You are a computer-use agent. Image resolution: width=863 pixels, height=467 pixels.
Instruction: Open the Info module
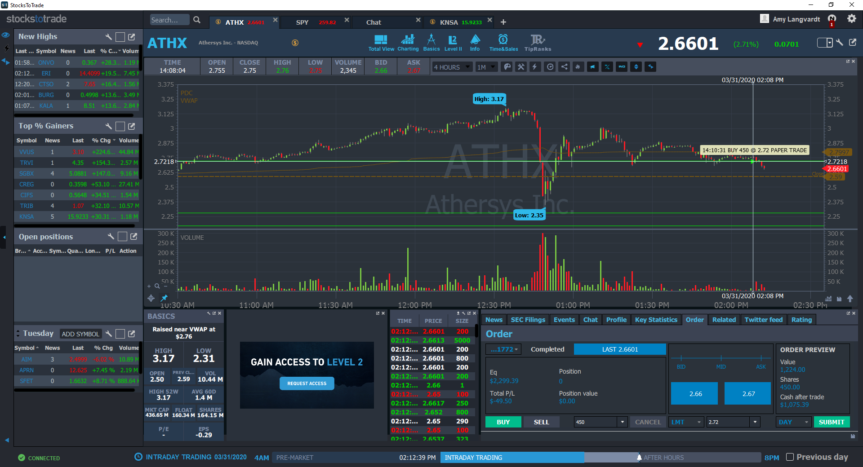(475, 43)
